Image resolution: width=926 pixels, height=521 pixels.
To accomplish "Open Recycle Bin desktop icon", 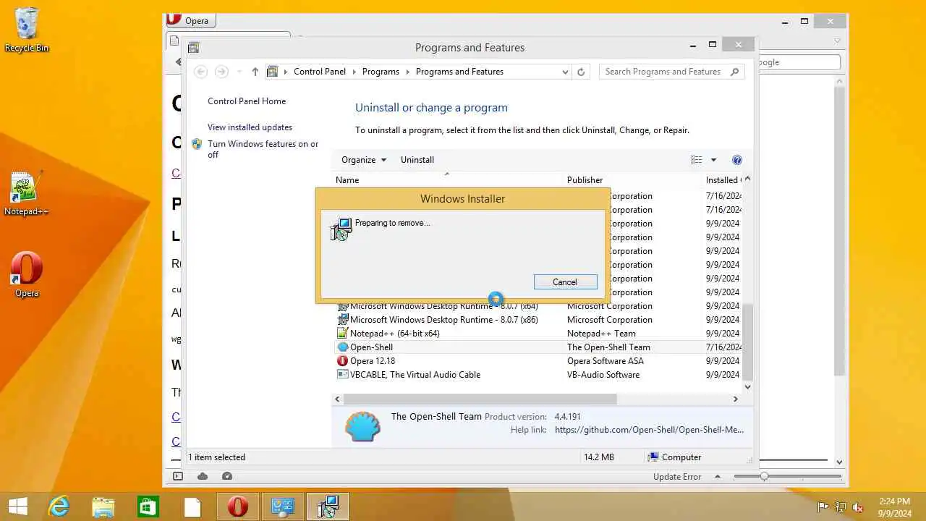I will pyautogui.click(x=27, y=30).
